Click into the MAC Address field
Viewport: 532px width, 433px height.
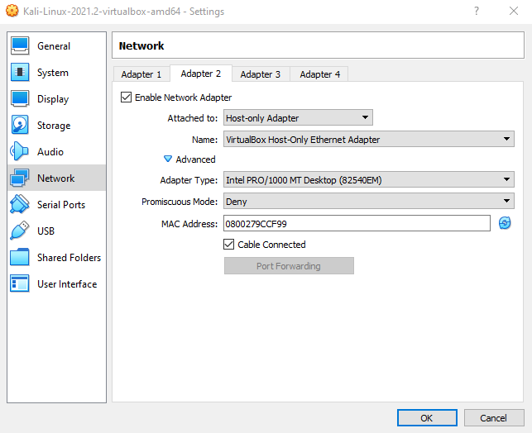point(357,223)
